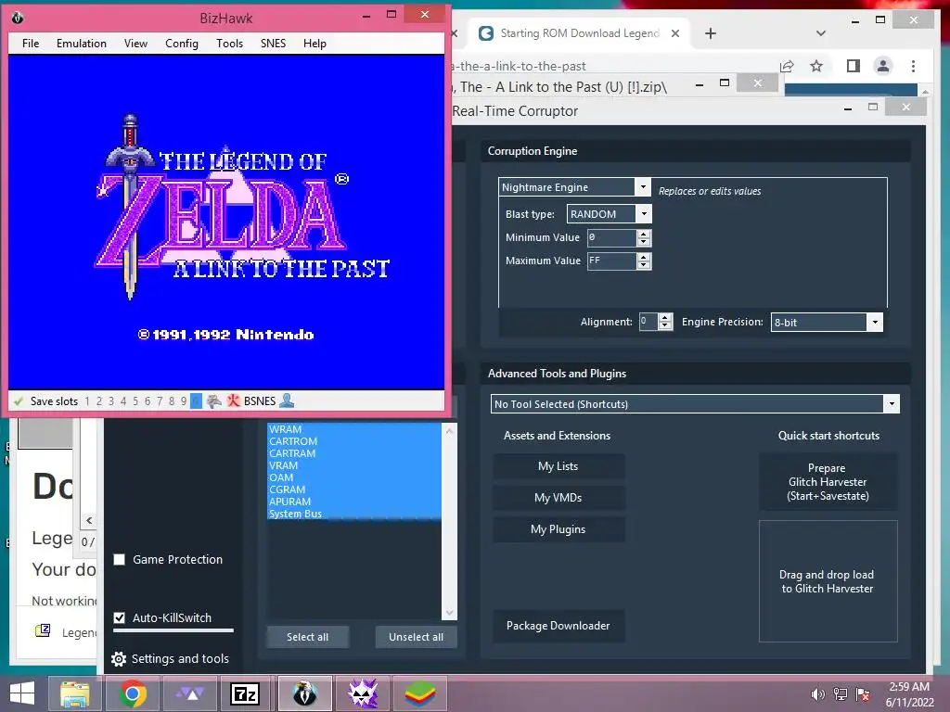Viewport: 950px width, 712px height.
Task: Click the Action Center flag tray icon
Action: (x=863, y=694)
